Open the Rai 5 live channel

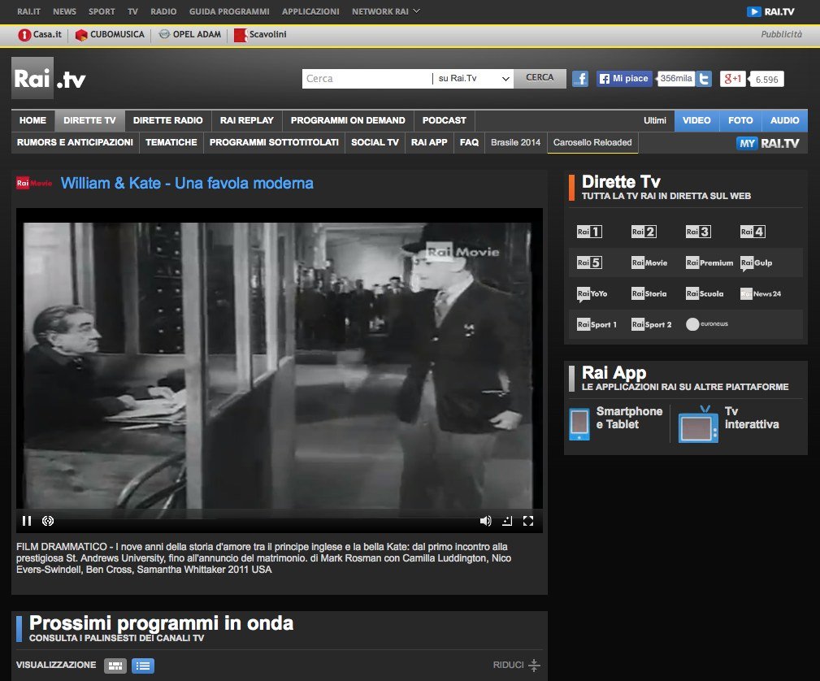click(589, 262)
